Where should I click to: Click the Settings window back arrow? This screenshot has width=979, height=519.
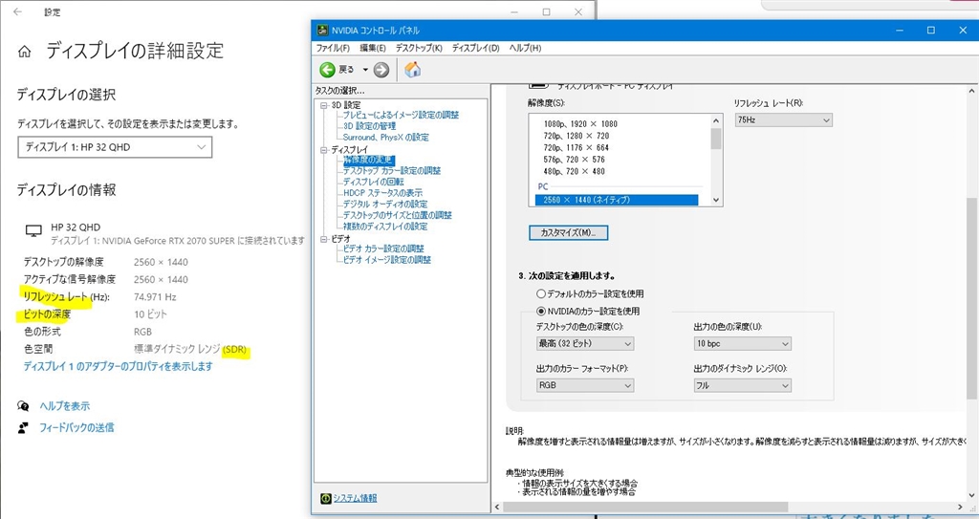click(x=17, y=11)
